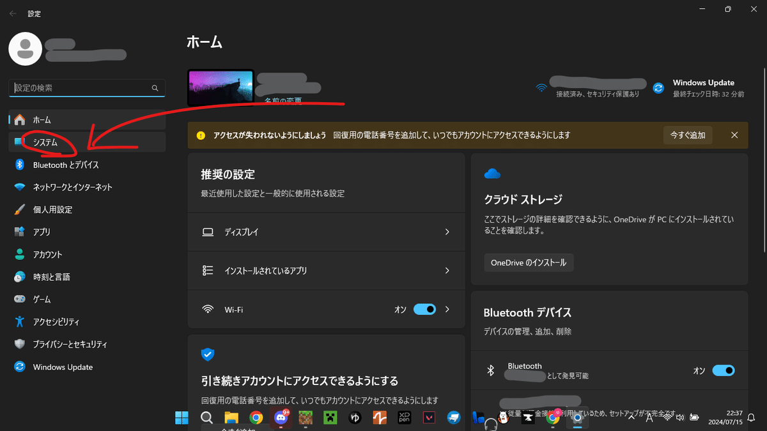Click the OneDrive のインストール button
Screen dimensions: 767x431
pyautogui.click(x=529, y=262)
